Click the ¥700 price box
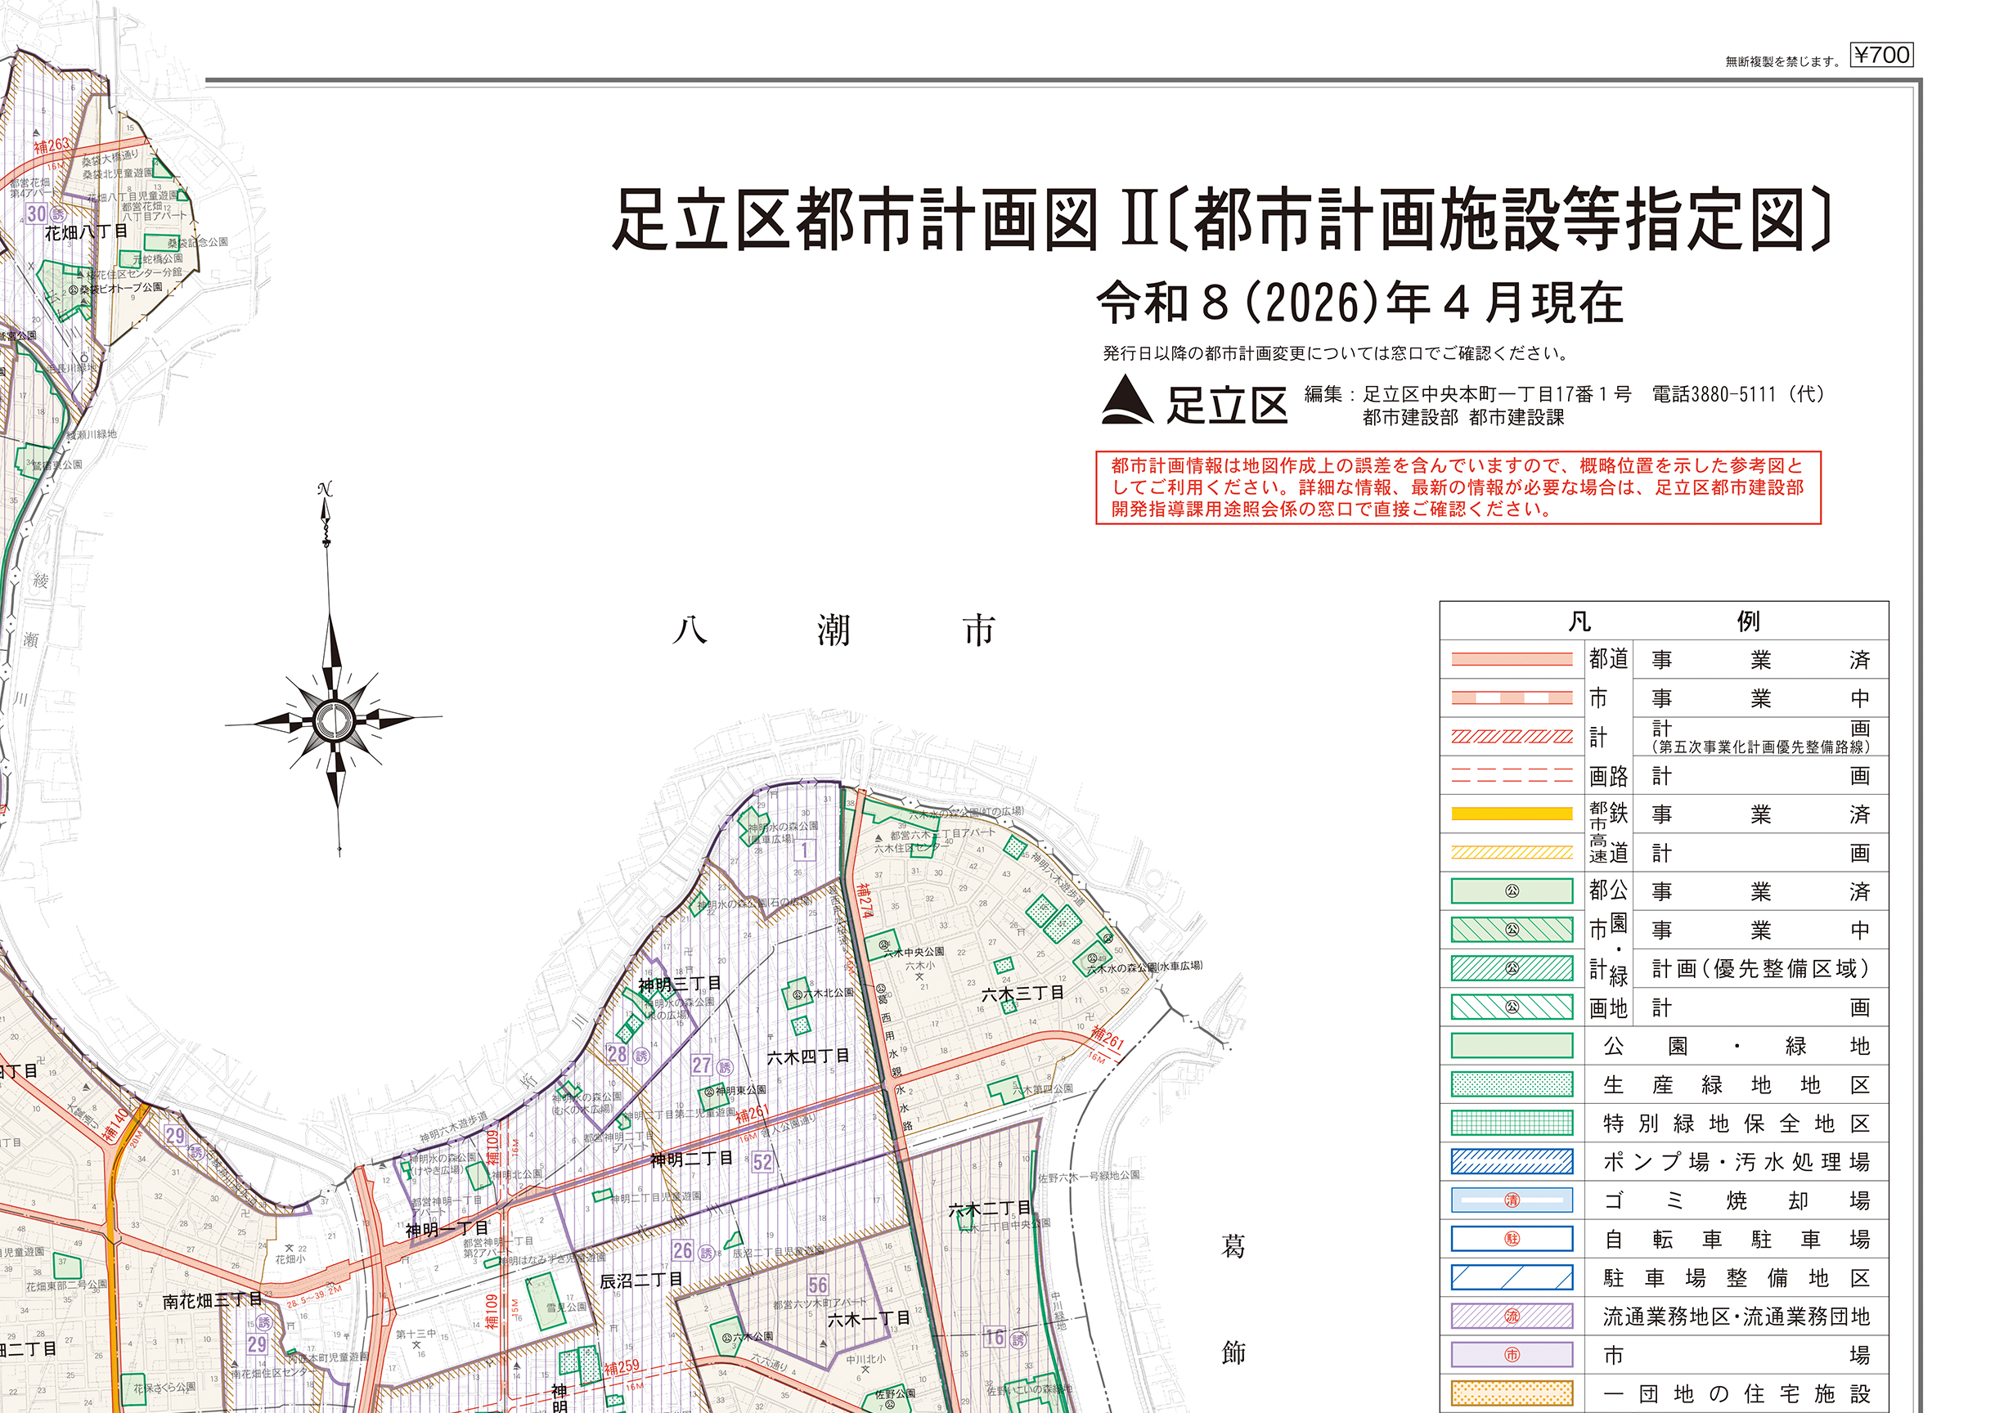The height and width of the screenshot is (1413, 2004). 1881,55
